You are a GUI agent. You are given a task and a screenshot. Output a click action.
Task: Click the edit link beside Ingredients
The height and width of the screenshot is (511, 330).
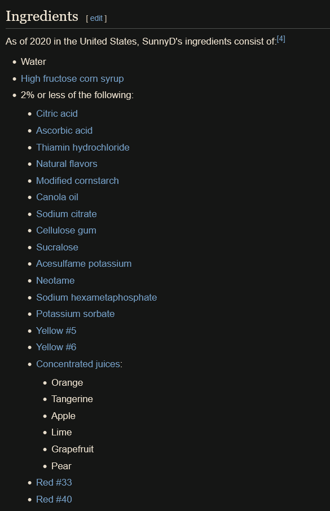(x=96, y=18)
